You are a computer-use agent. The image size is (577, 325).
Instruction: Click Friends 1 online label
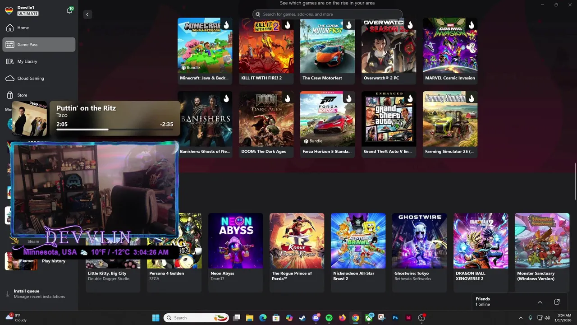point(483,302)
